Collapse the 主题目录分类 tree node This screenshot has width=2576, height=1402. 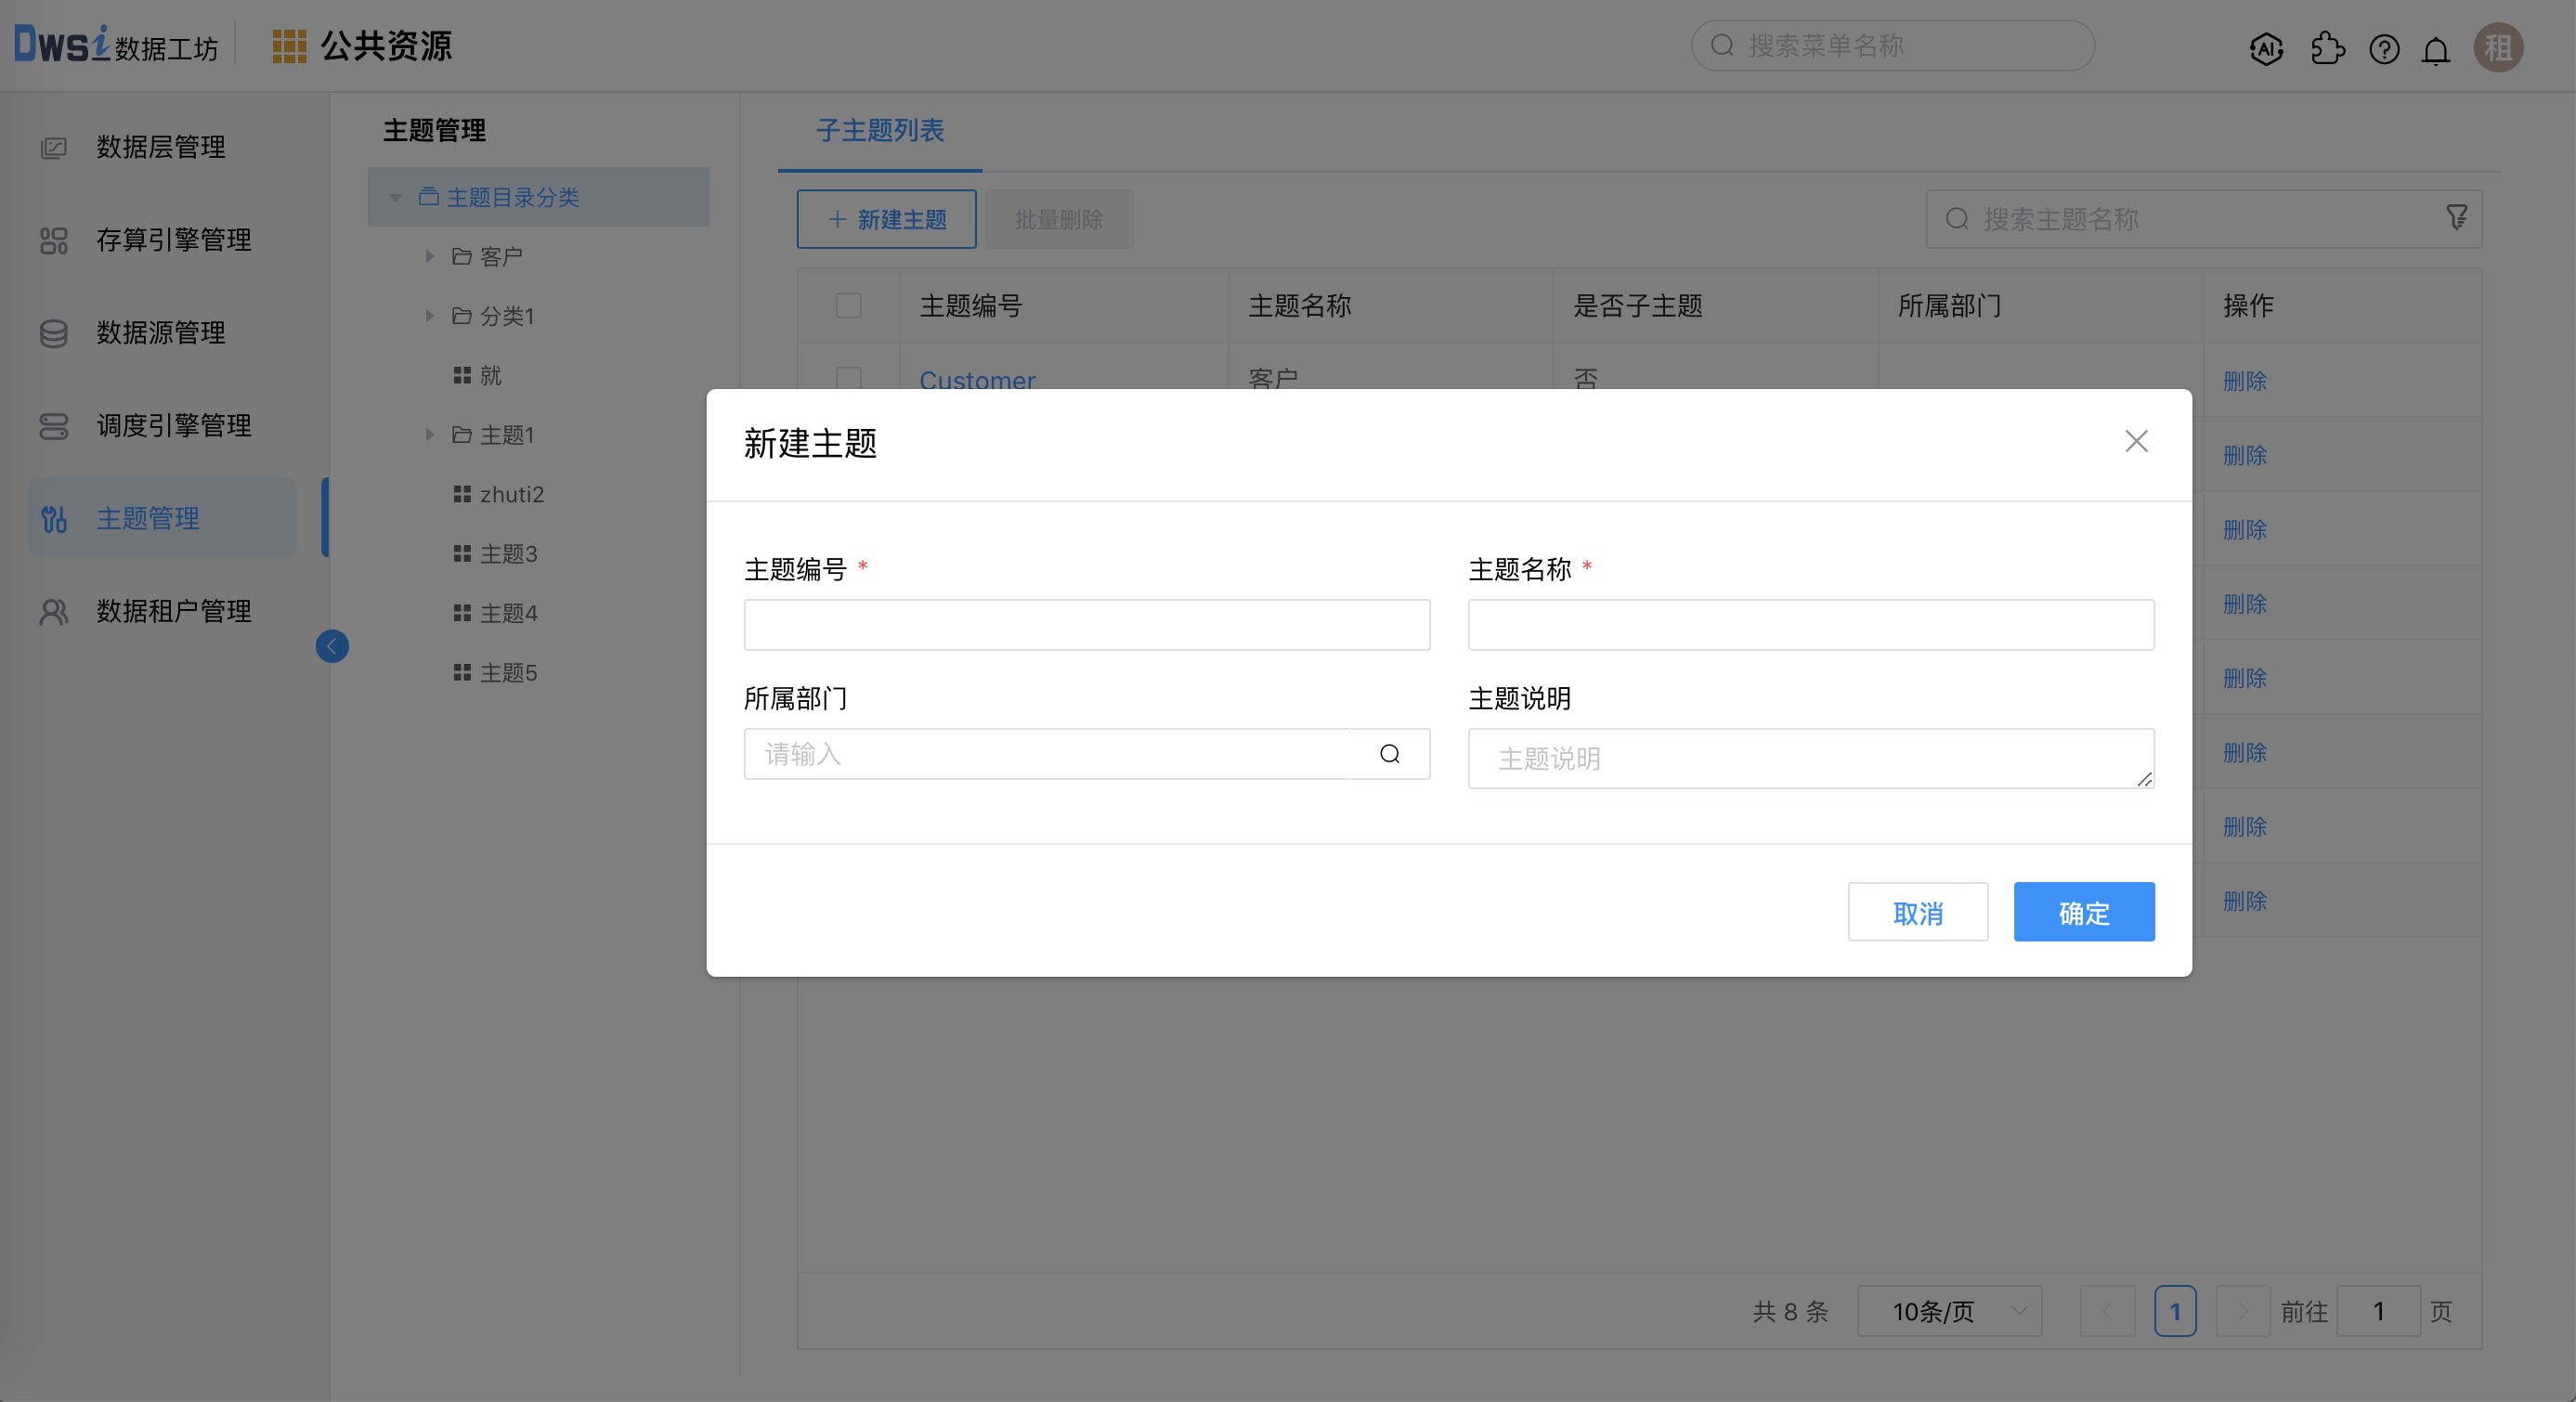pos(394,197)
